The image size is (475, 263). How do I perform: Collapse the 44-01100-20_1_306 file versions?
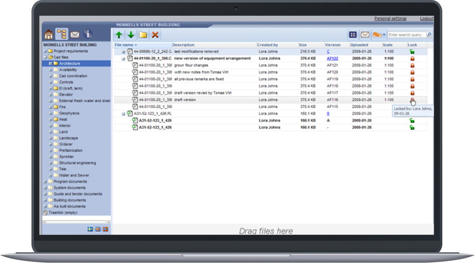tap(123, 59)
